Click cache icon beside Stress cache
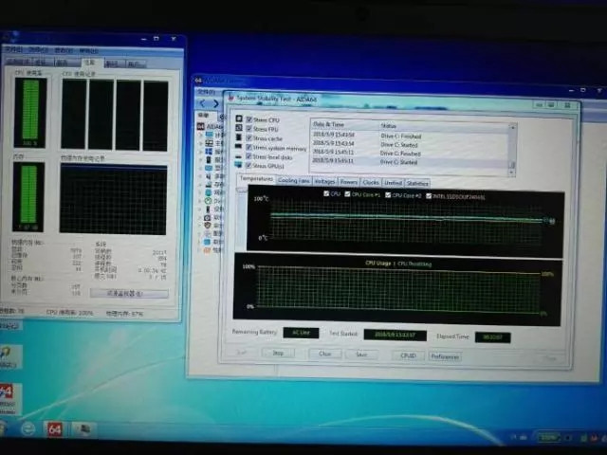 239,136
